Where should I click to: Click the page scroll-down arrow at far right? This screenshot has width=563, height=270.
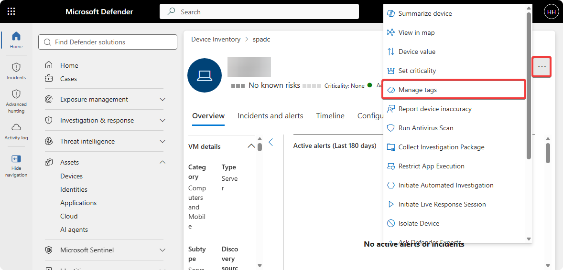(548, 266)
